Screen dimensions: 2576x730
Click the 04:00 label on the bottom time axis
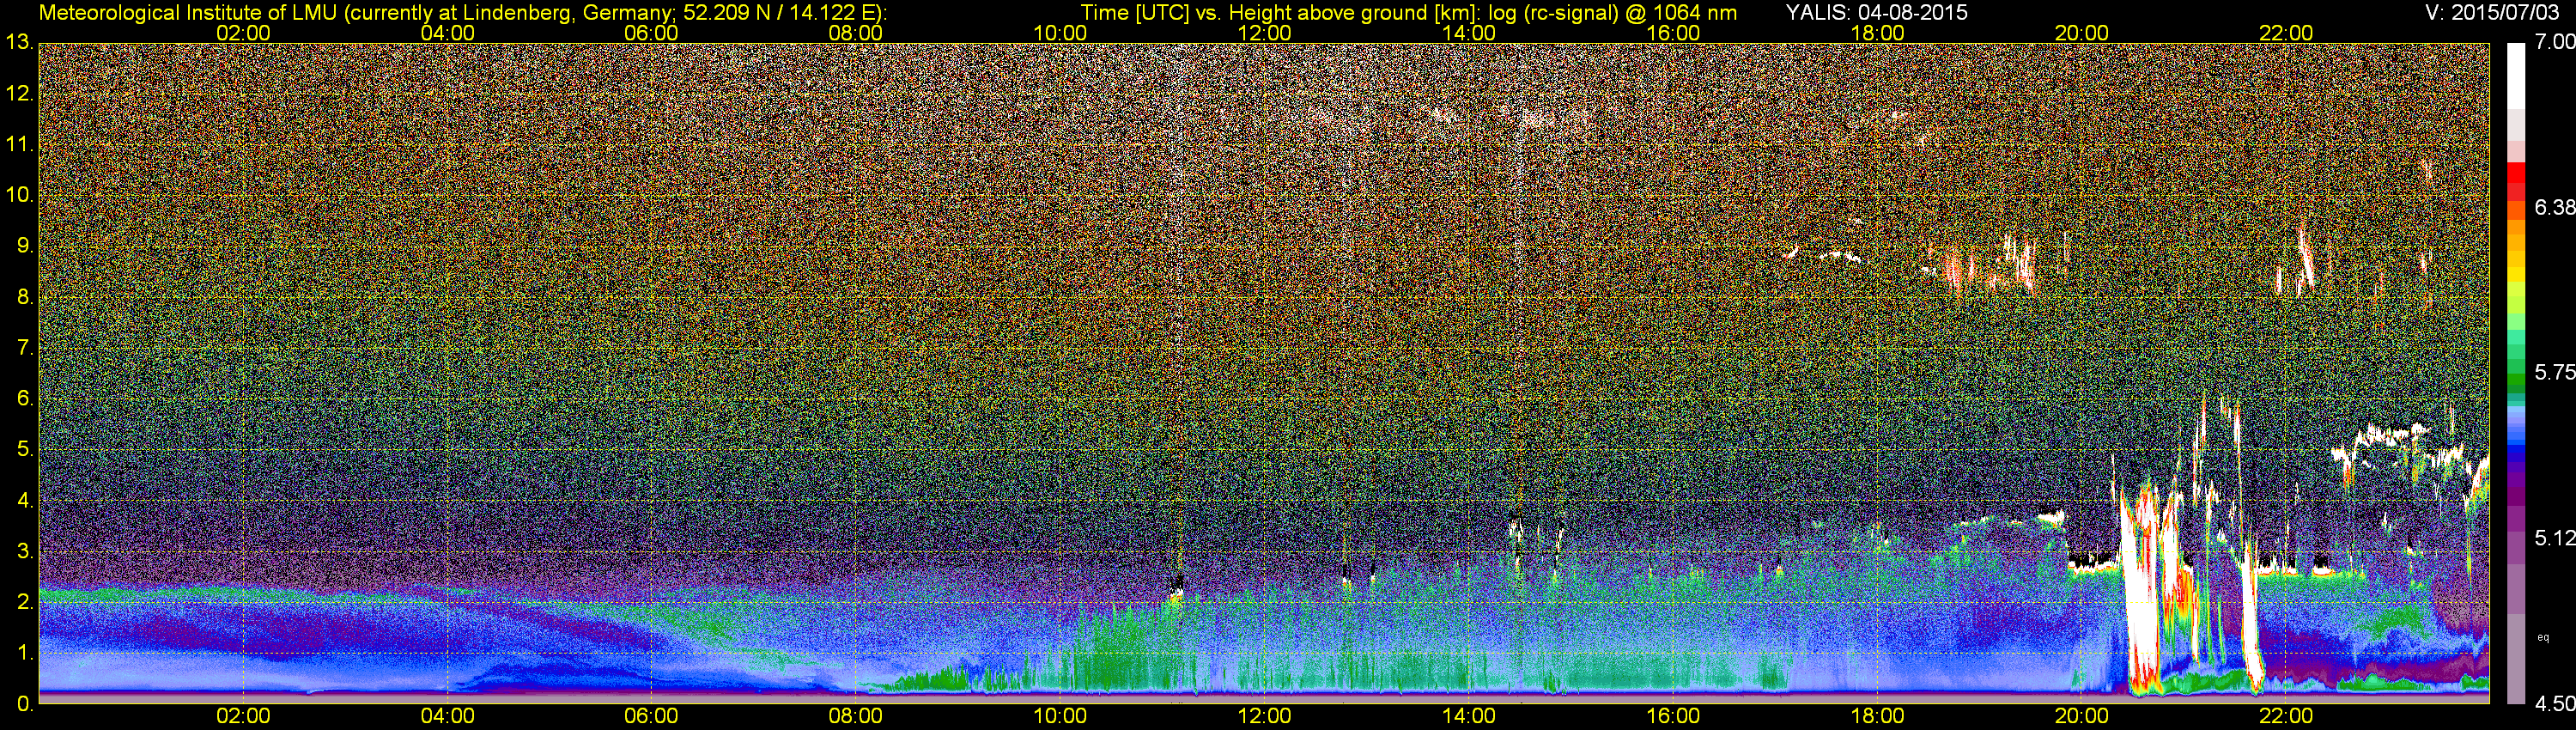pos(447,716)
